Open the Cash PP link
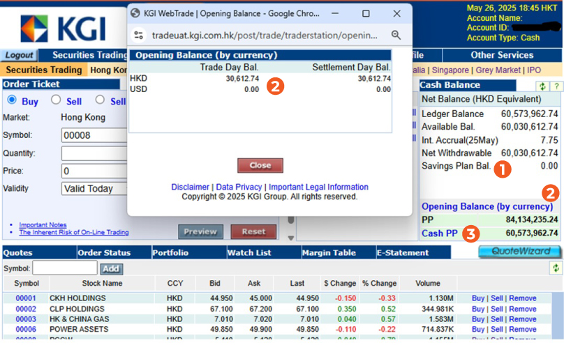564x345 pixels. click(440, 233)
